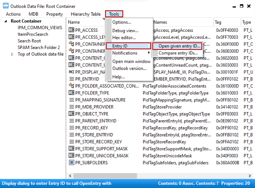Click the PR_MDB_PROVIDER binary icon

(x=72, y=107)
